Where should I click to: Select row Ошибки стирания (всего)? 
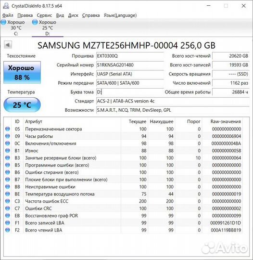[x=123, y=172]
